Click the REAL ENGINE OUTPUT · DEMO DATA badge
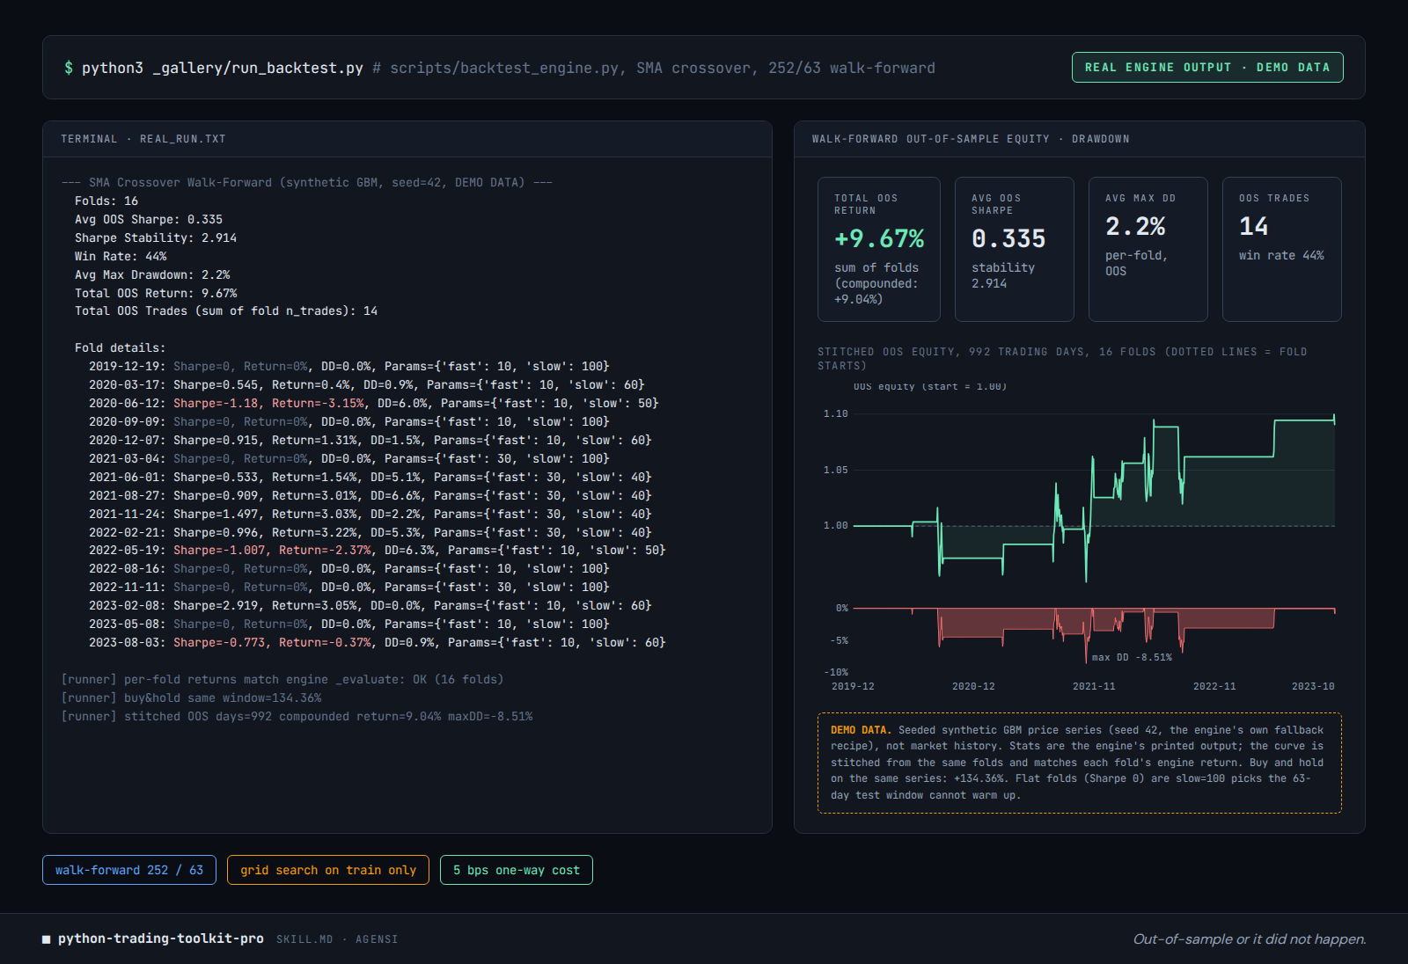This screenshot has width=1408, height=964. 1207,68
